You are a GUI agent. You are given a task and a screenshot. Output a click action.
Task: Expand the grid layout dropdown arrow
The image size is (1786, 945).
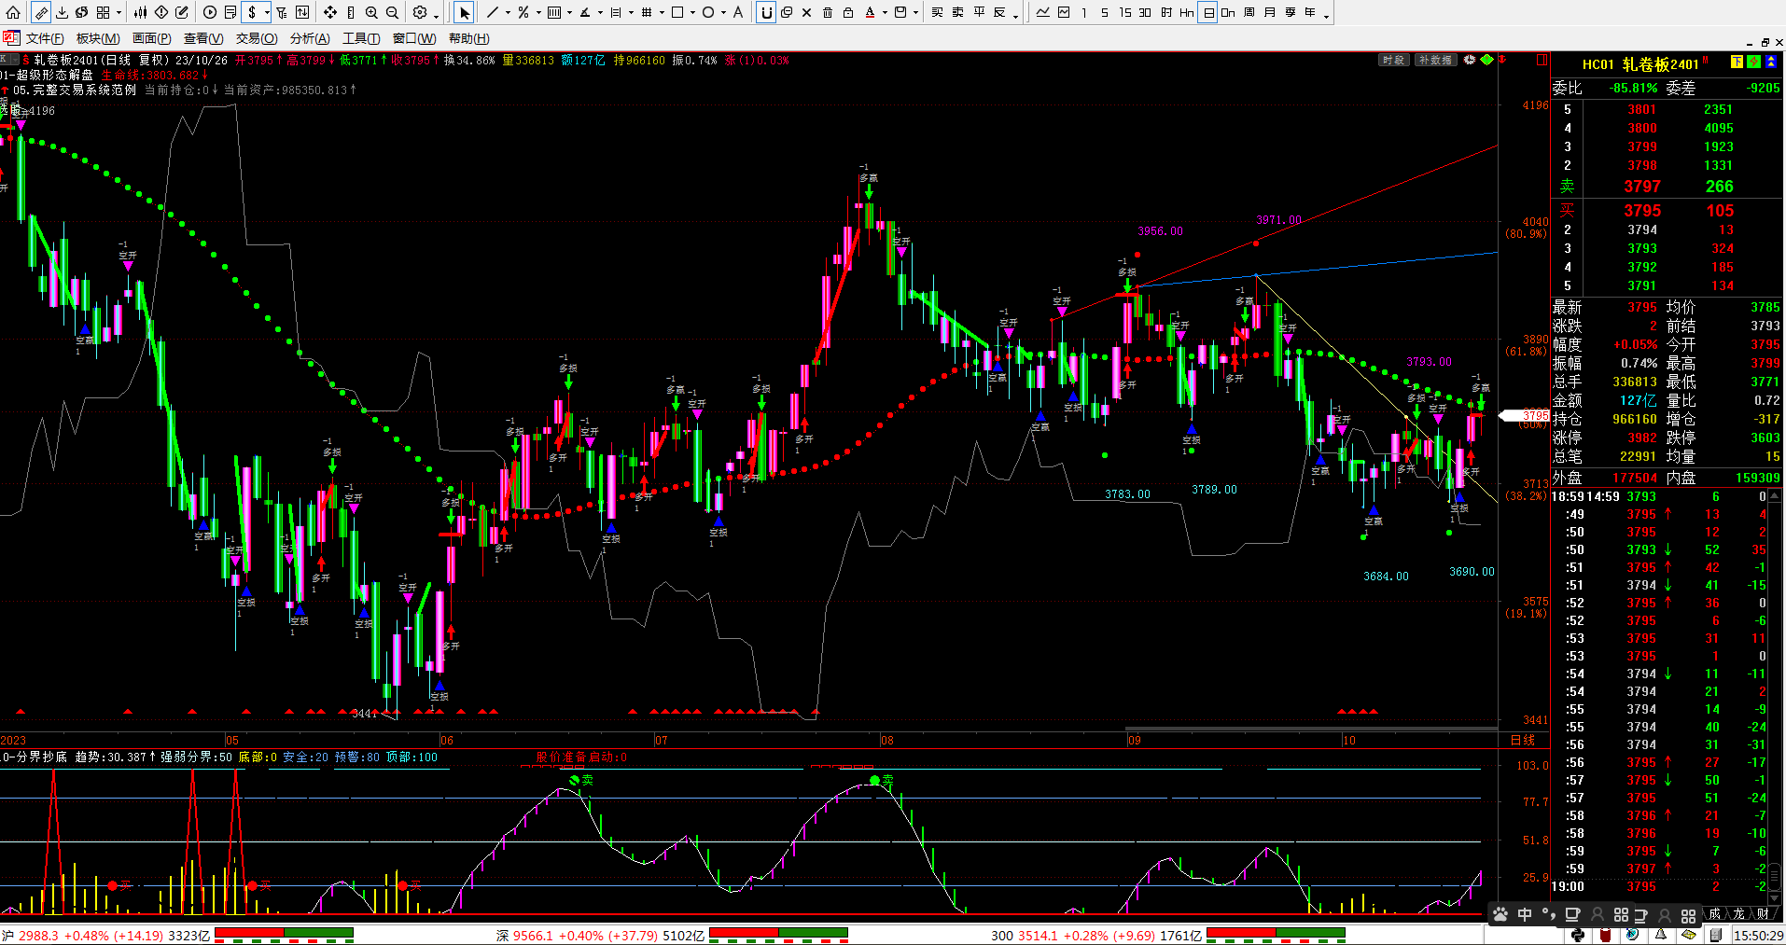[x=119, y=12]
